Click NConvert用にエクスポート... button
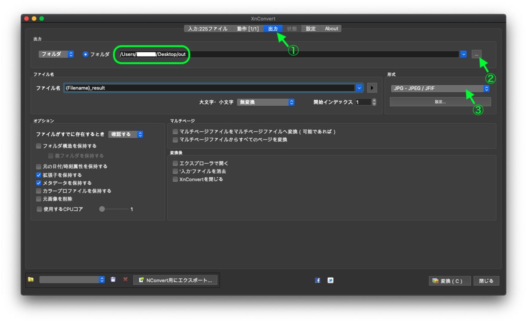The image size is (527, 323). point(176,280)
